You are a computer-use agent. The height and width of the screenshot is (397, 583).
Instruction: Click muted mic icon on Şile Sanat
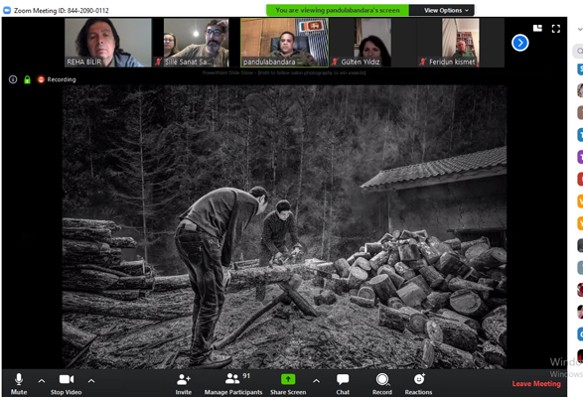(x=158, y=62)
